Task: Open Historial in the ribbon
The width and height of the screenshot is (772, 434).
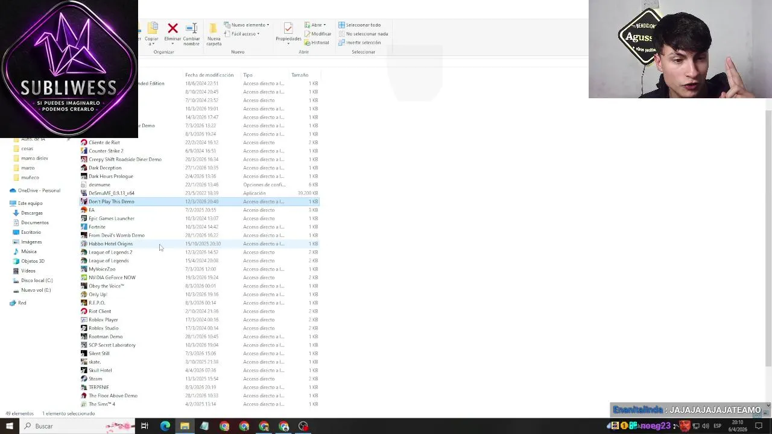Action: pyautogui.click(x=317, y=43)
